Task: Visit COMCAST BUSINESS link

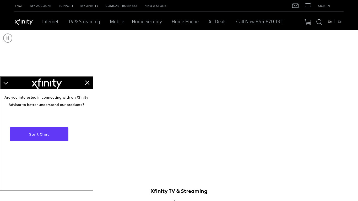Action: pos(121,6)
